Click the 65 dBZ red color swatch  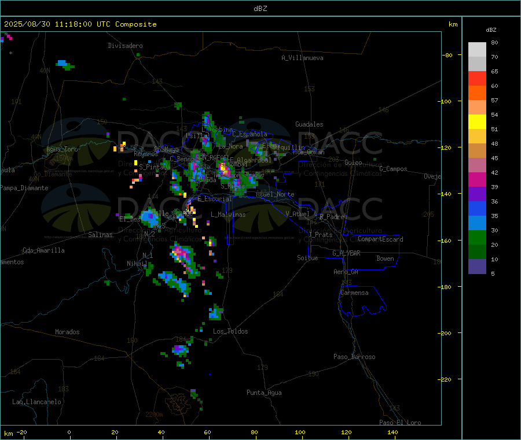[x=477, y=78]
